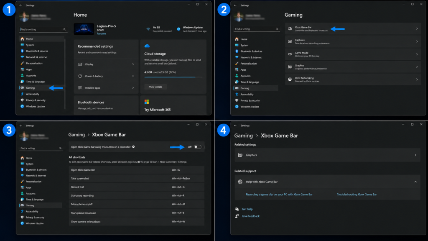Click Rename link under Legion-Pro-5
Screen dimensions: 428x241
(101, 33)
